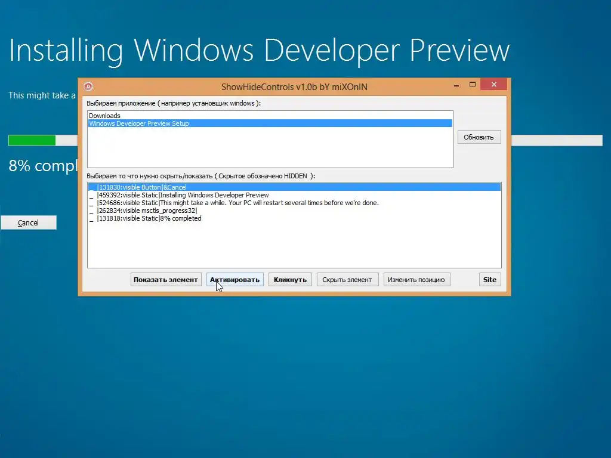
Task: Select the 262834 msctls_progress32 row
Action: 294,211
